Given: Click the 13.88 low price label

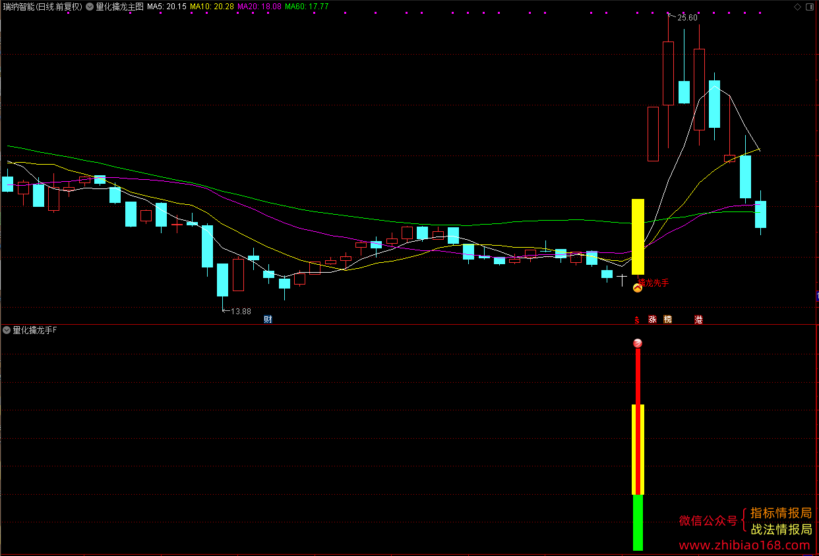Looking at the screenshot, I should click(241, 311).
